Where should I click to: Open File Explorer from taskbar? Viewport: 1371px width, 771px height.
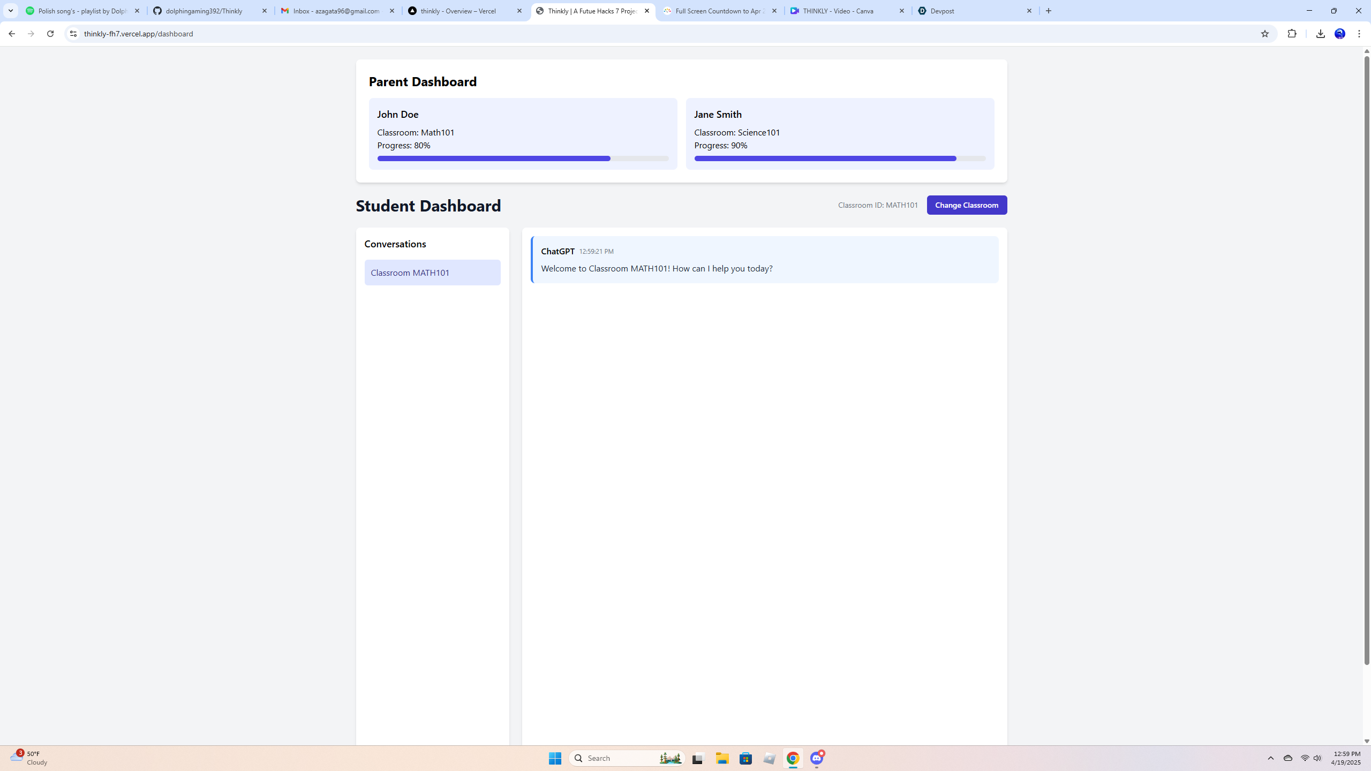722,758
